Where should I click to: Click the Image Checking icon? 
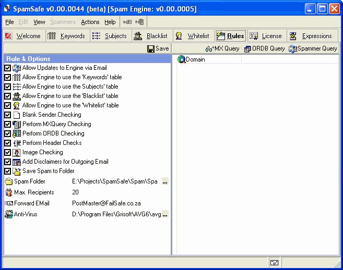[17, 153]
